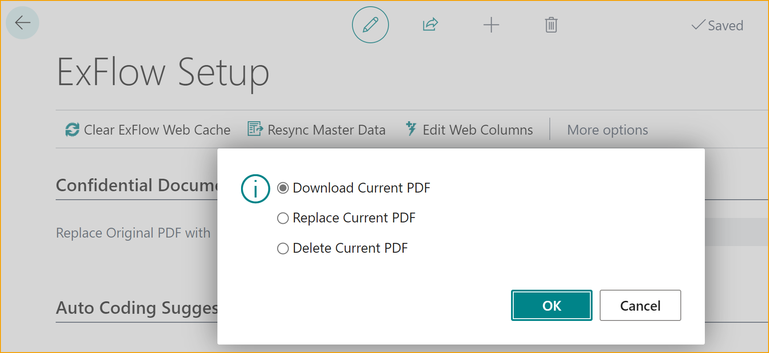Click the pencil edit icon
This screenshot has width=769, height=353.
coord(370,25)
